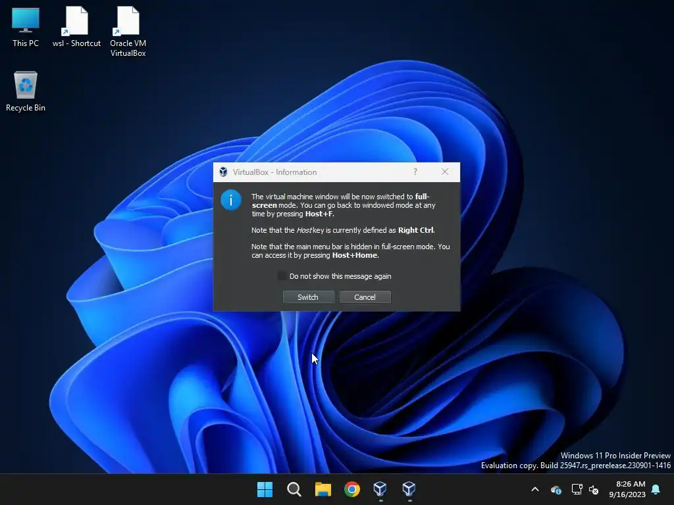Close the VirtualBox Information dialog
674x505 pixels.
click(x=445, y=172)
